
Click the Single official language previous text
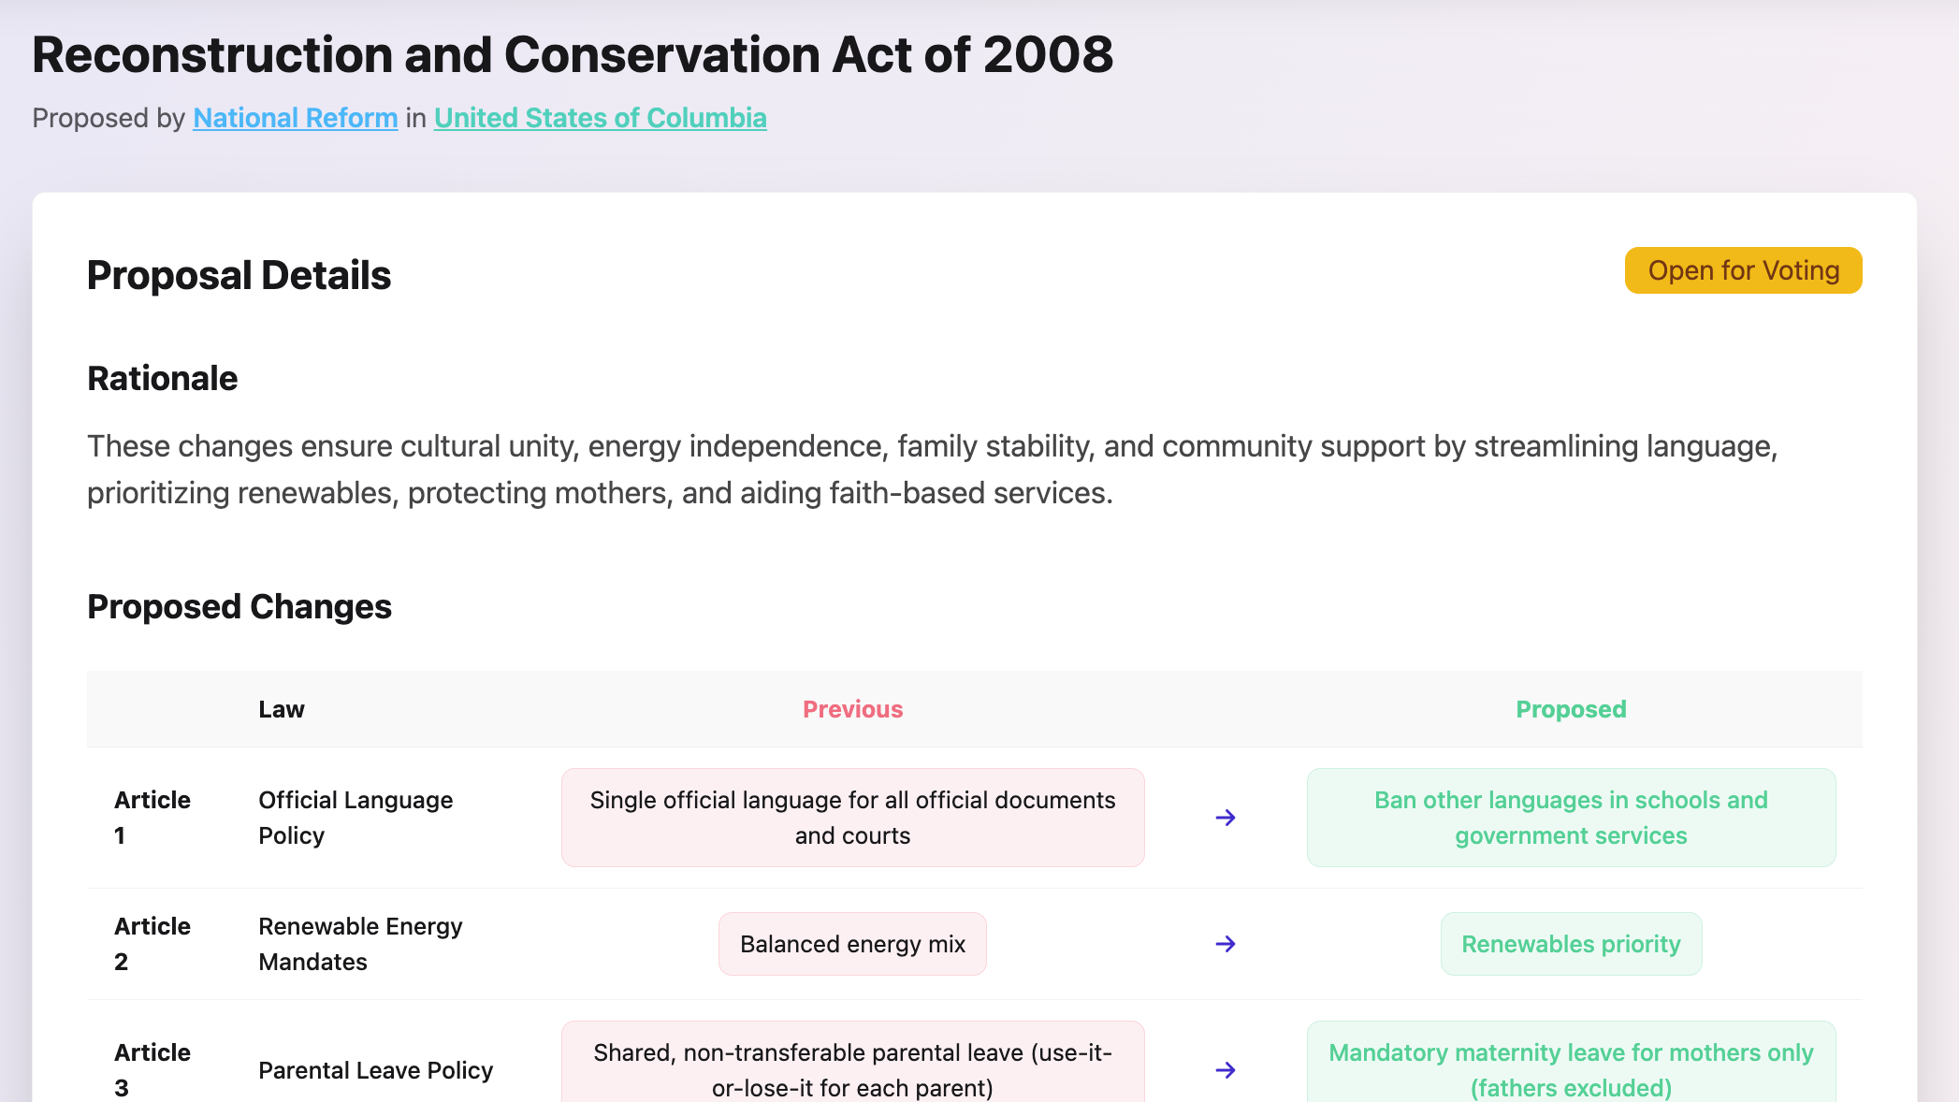point(852,817)
